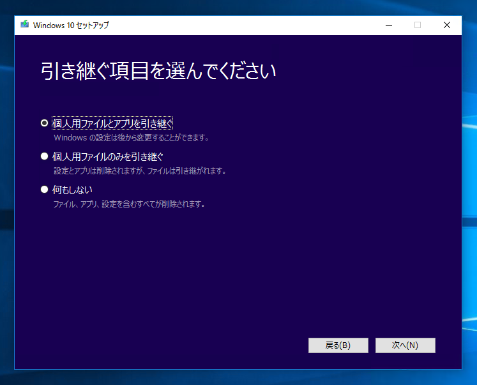The width and height of the screenshot is (477, 385).
Task: Select the 個人用ファイルとアプリを引き継ぐ radio button
Action: coord(45,123)
